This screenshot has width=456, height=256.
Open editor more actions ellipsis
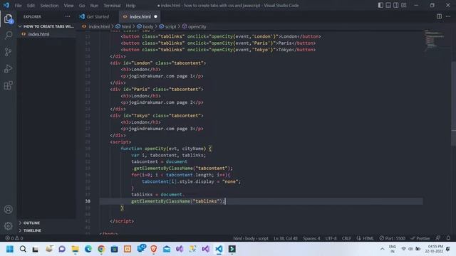pyautogui.click(x=448, y=16)
